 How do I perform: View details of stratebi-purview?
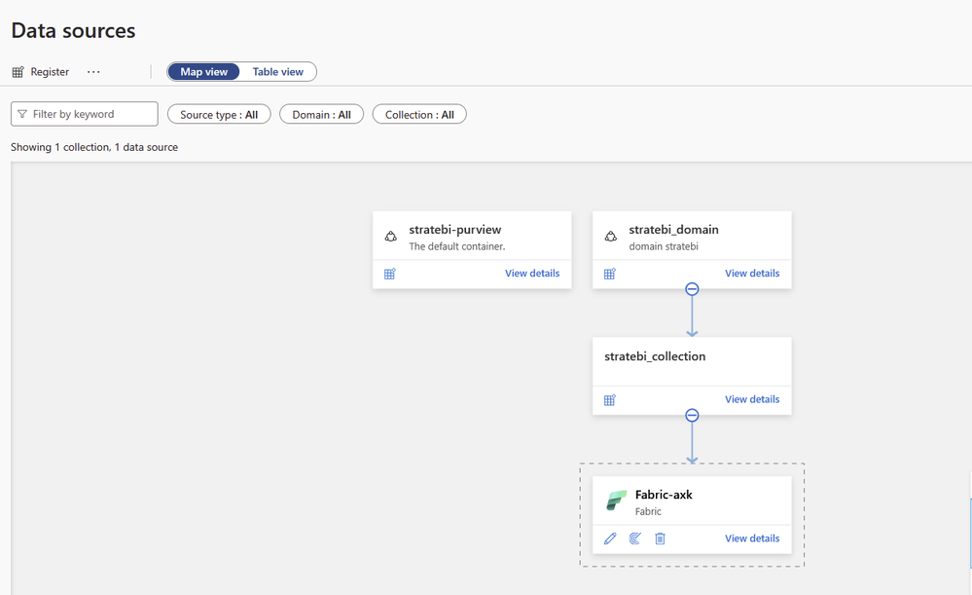[x=532, y=273]
